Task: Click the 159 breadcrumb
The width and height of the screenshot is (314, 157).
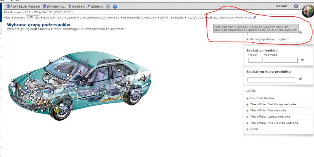Action: [x=27, y=12]
